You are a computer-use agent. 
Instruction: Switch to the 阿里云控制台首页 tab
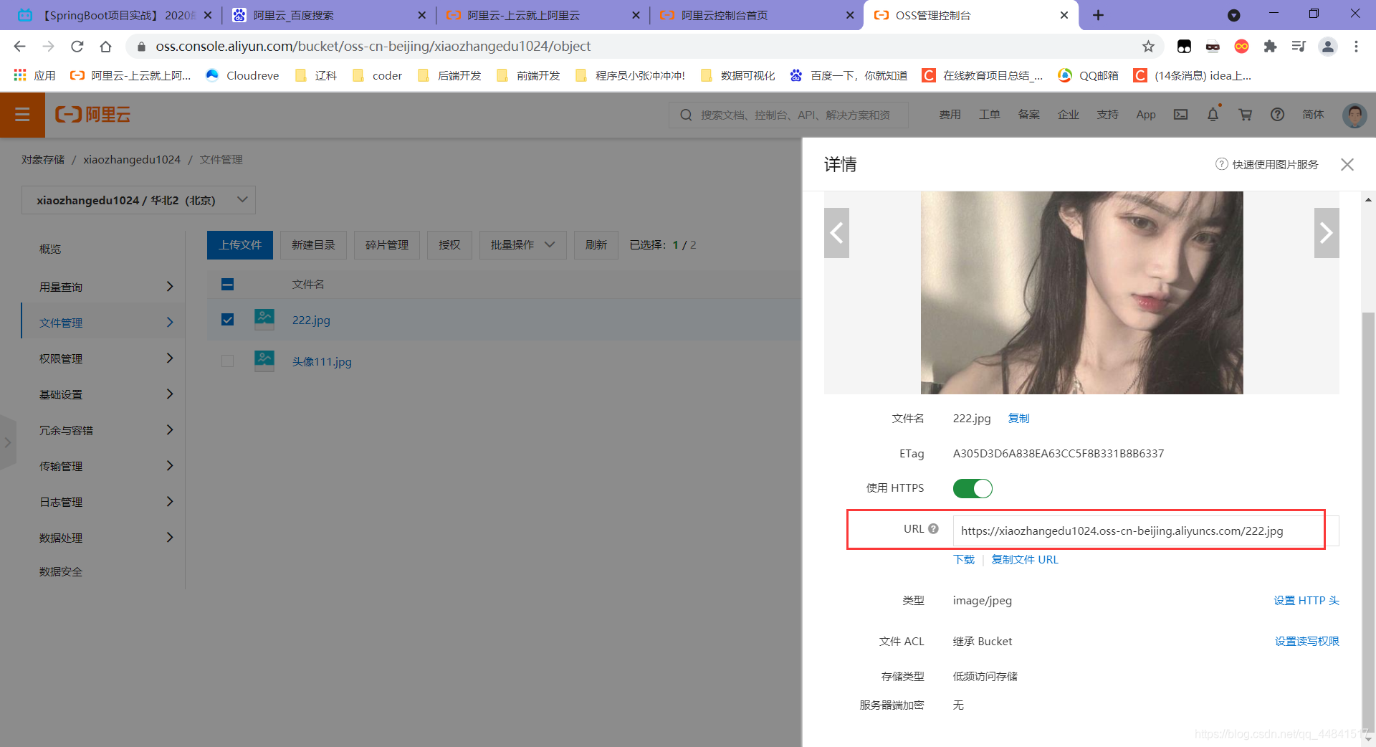757,15
